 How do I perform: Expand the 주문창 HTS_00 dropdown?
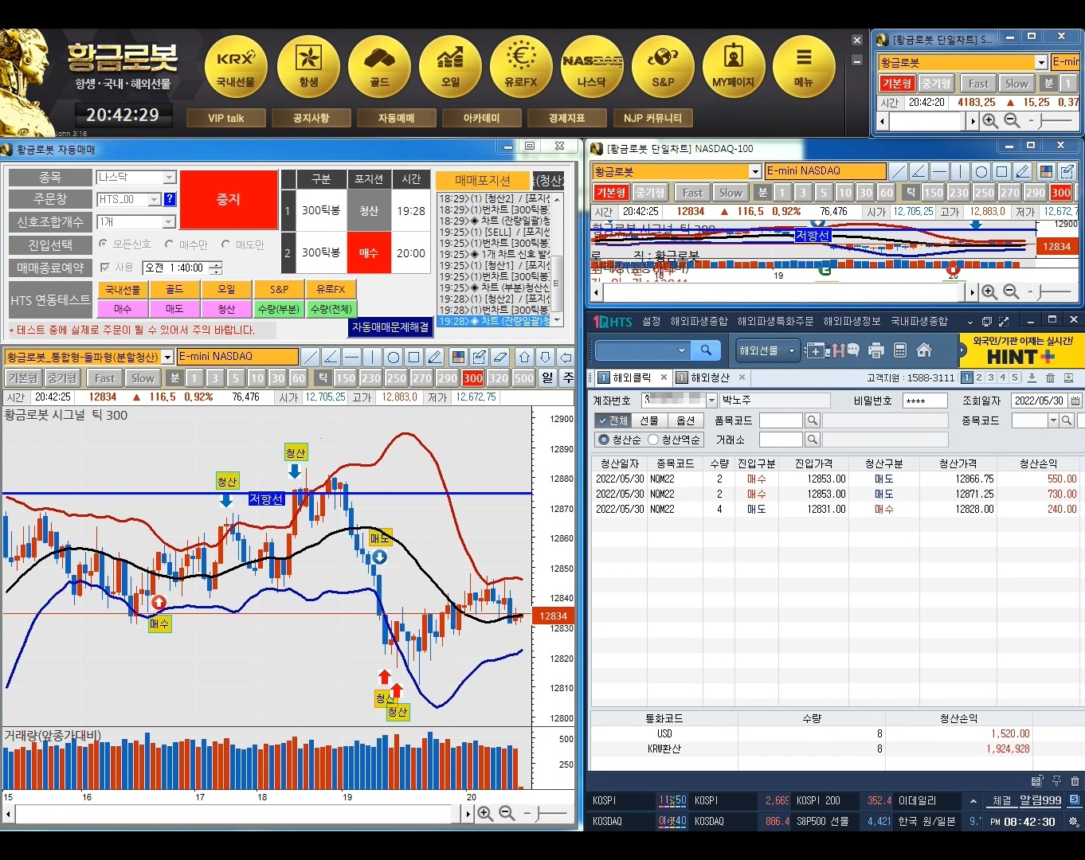[155, 199]
